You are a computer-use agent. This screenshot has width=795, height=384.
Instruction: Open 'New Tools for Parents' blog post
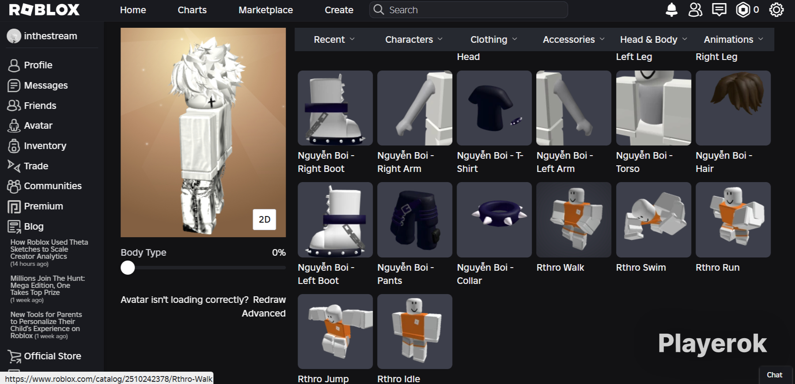pos(46,325)
